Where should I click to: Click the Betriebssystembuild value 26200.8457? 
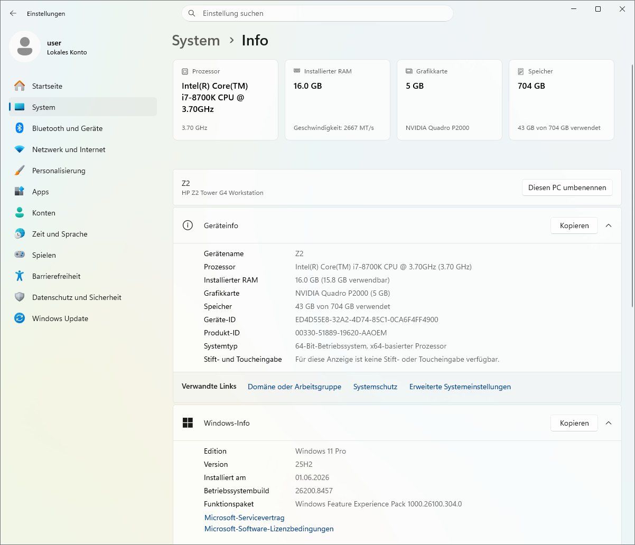pyautogui.click(x=314, y=491)
